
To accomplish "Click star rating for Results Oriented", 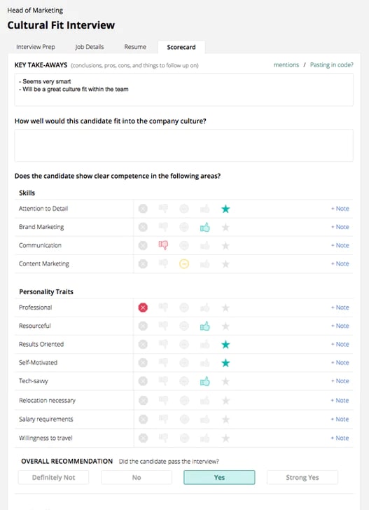I will pos(225,345).
